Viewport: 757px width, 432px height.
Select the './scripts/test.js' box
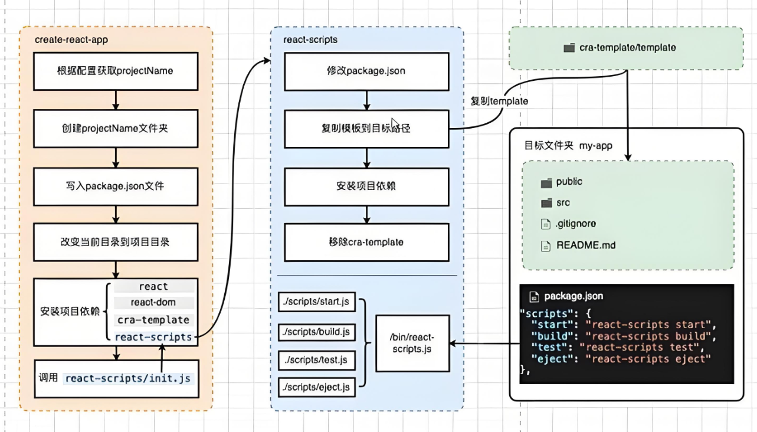[x=316, y=359]
